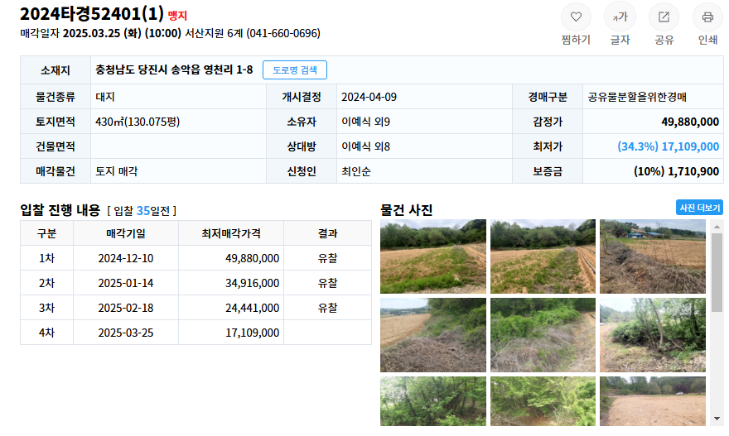Click owner value 이예식 외9
729x436 pixels.
(x=365, y=122)
